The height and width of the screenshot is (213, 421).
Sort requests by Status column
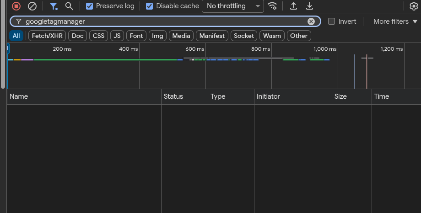coord(184,96)
